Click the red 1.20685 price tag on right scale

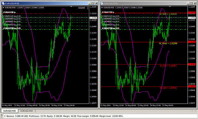[x=192, y=86]
